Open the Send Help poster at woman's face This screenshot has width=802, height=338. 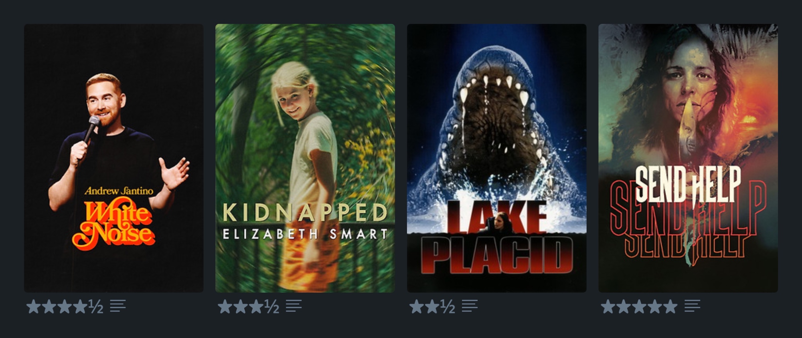(688, 86)
